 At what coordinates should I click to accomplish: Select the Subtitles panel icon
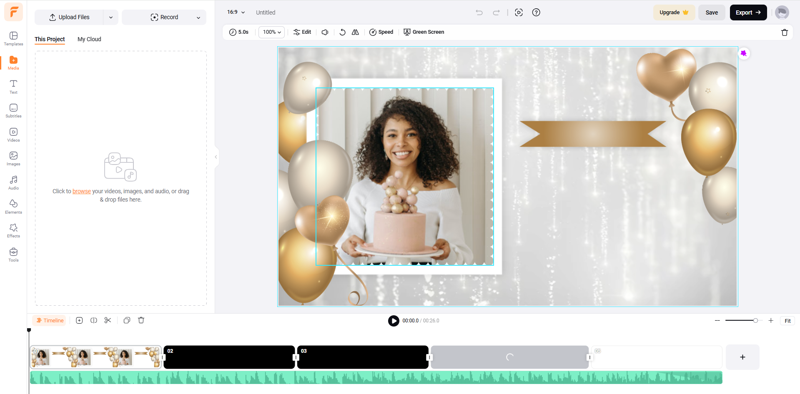click(x=13, y=110)
